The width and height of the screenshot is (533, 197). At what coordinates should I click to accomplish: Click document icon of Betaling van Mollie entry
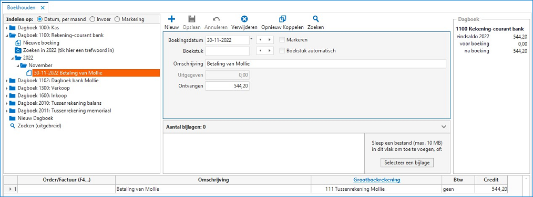[29, 72]
